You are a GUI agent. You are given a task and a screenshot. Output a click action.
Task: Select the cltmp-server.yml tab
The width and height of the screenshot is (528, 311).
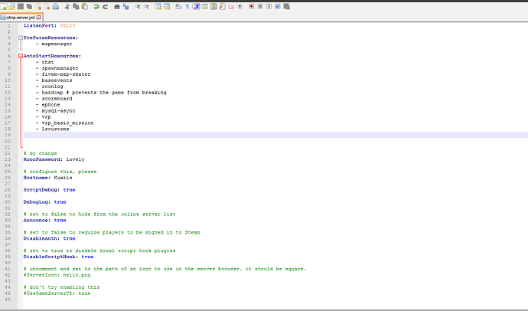tap(20, 17)
